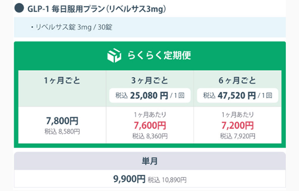This screenshot has width=299, height=191.
Task: Choose the 7,800円 monthly price cell
Action: 62,121
